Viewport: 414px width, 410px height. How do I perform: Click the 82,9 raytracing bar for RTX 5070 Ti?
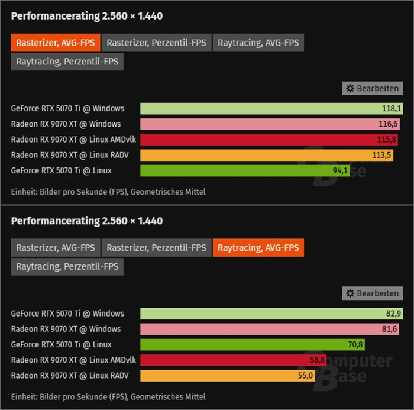pos(271,314)
